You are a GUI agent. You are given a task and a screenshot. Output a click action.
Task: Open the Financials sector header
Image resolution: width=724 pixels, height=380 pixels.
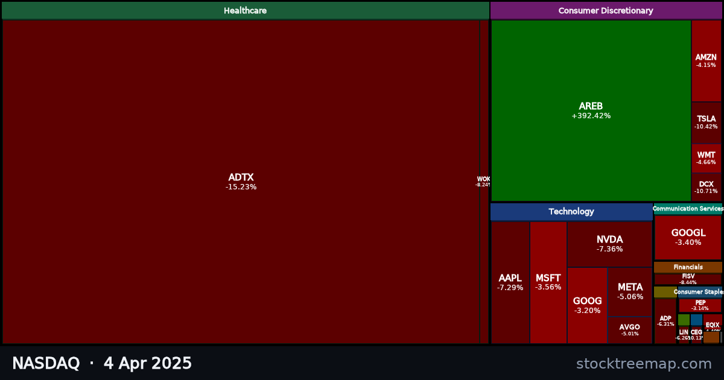click(x=688, y=267)
